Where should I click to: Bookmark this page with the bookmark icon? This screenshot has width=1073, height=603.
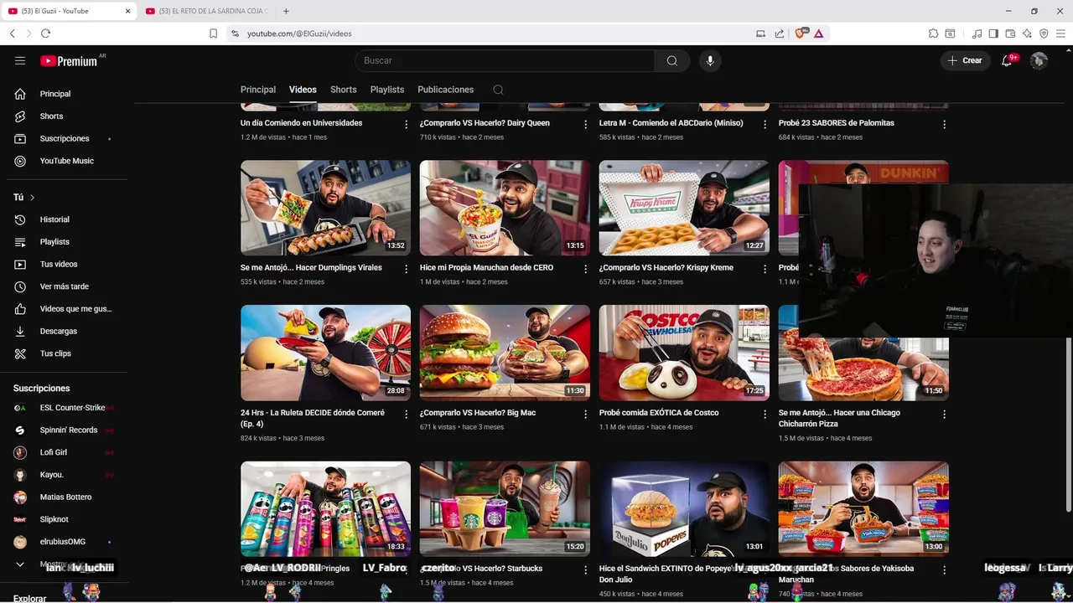(213, 33)
